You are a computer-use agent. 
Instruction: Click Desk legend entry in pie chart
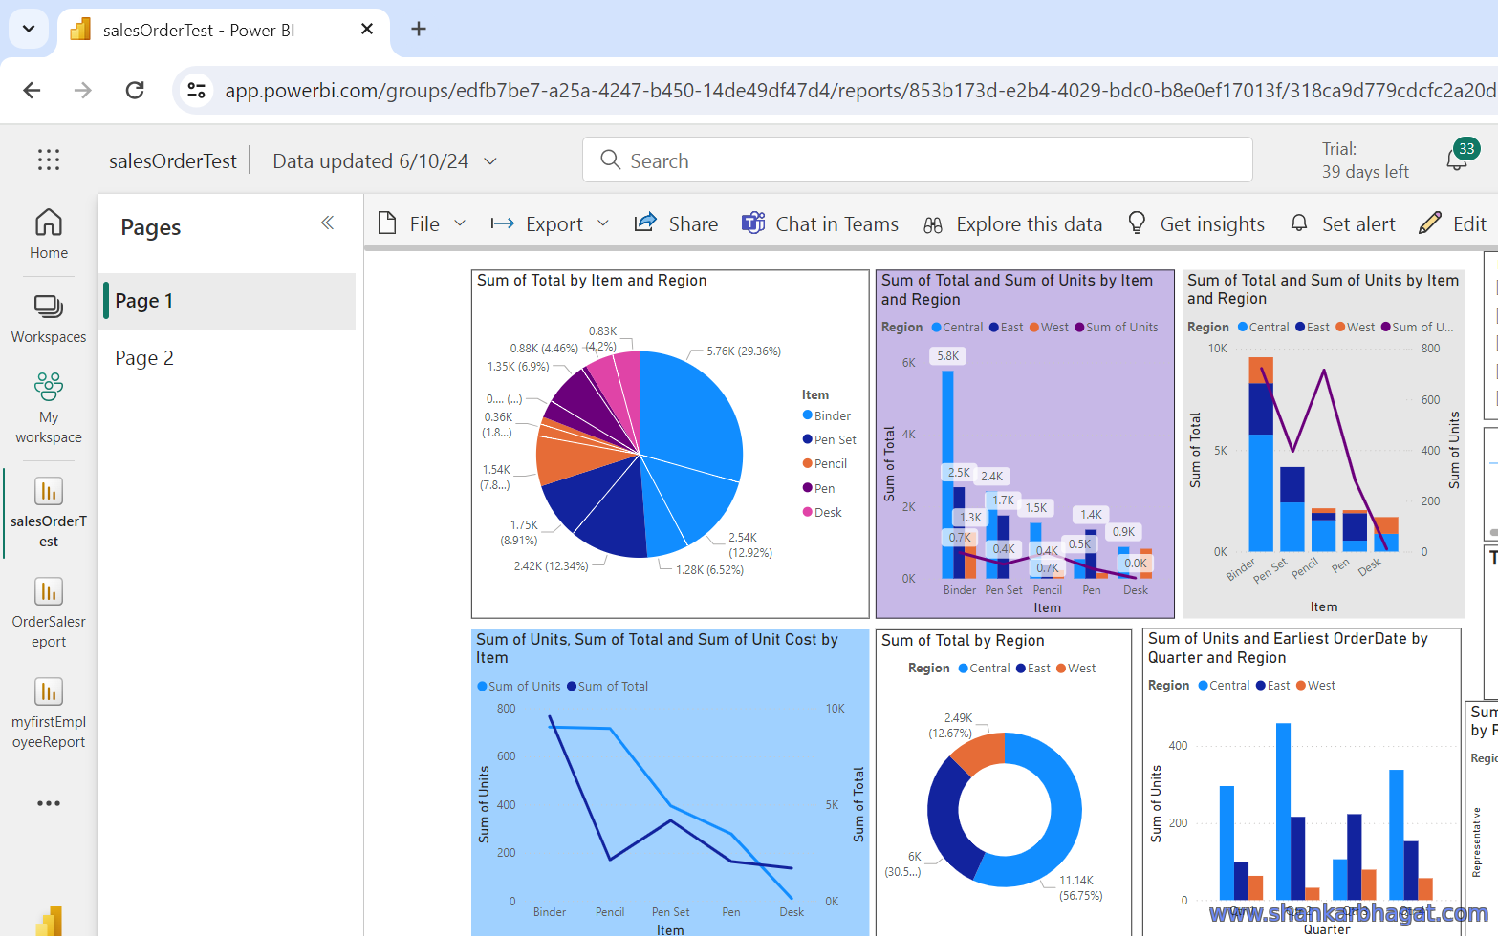pos(822,512)
